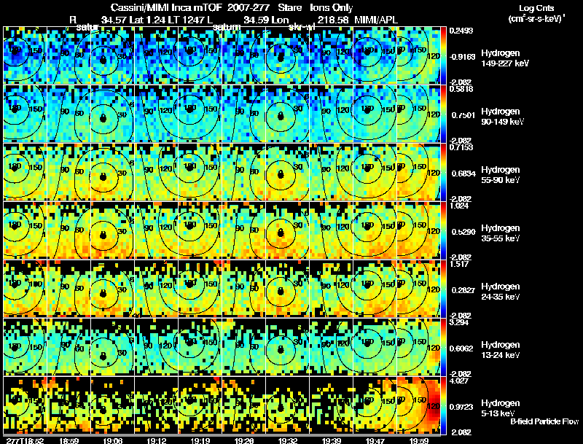Open the 13-24 keV image panel at 19:19
The width and height of the screenshot is (583, 444).
click(x=200, y=347)
